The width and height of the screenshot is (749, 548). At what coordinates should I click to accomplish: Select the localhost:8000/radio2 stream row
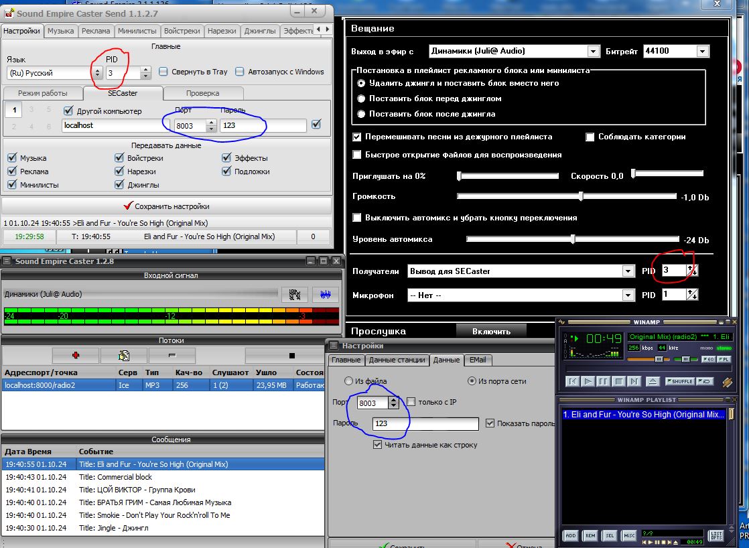point(163,385)
